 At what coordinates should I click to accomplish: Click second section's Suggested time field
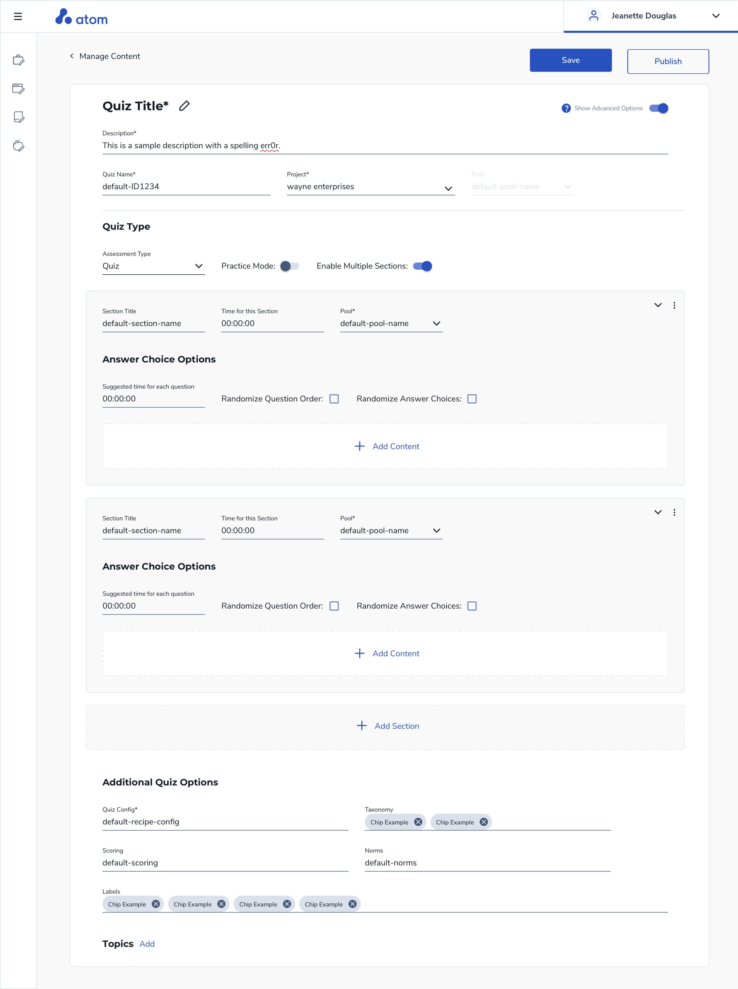[x=153, y=606]
